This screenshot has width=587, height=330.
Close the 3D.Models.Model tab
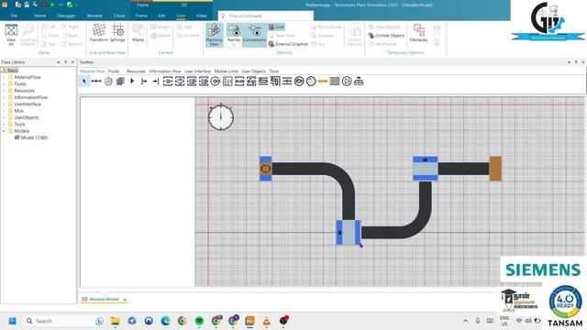[x=125, y=300]
